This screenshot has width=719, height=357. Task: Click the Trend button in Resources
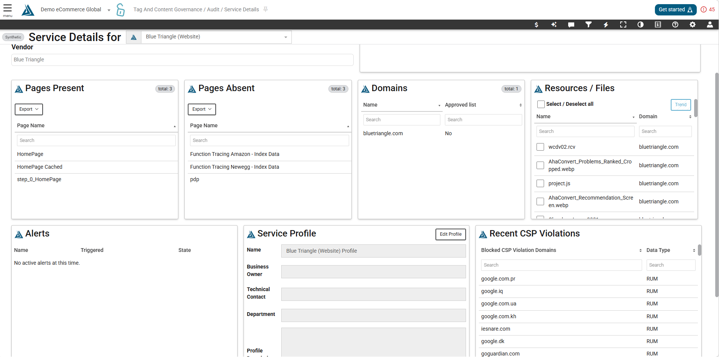point(681,105)
